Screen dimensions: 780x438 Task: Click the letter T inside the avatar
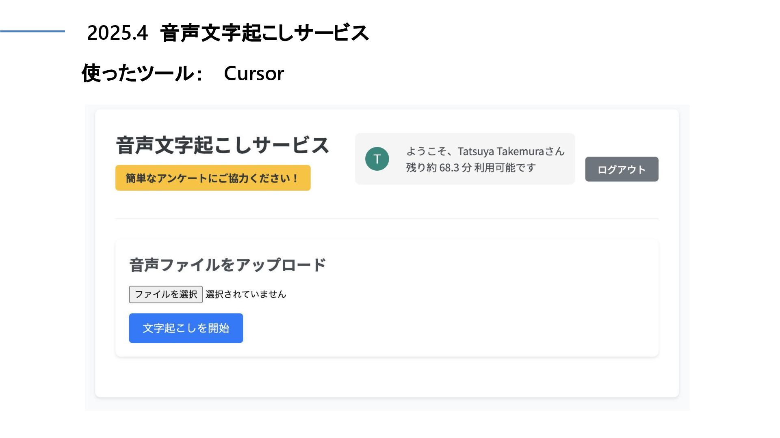click(377, 159)
